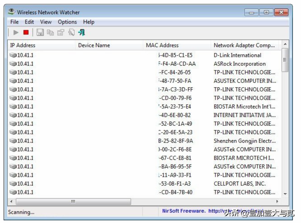This screenshot has width=301, height=223.
Task: Click MAC address ending 5A-23-75-E4
Action: pyautogui.click(x=174, y=106)
